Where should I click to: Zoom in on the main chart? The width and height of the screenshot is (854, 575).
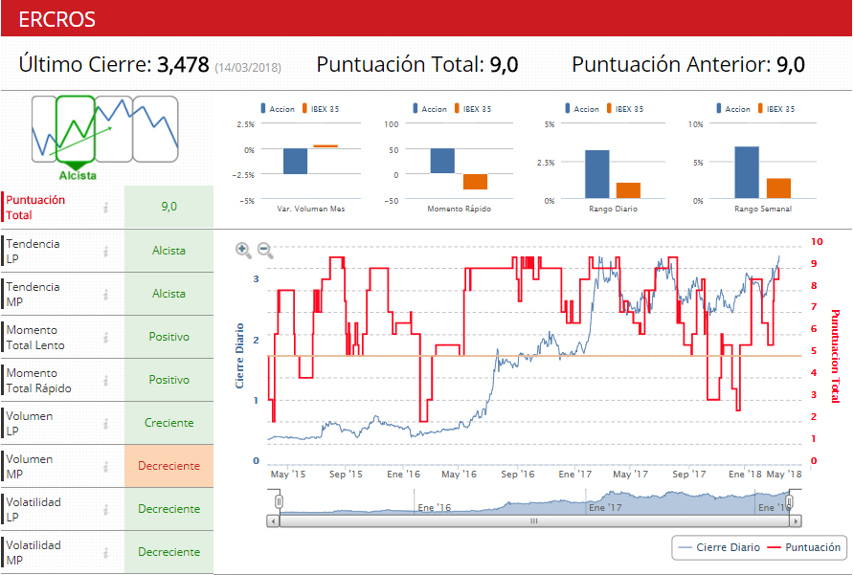pos(243,251)
